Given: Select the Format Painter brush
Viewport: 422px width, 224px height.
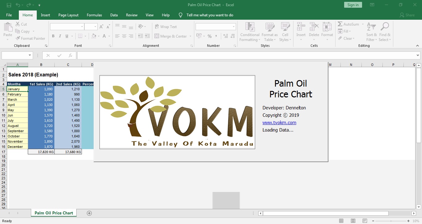Looking at the screenshot, I should click(x=18, y=38).
